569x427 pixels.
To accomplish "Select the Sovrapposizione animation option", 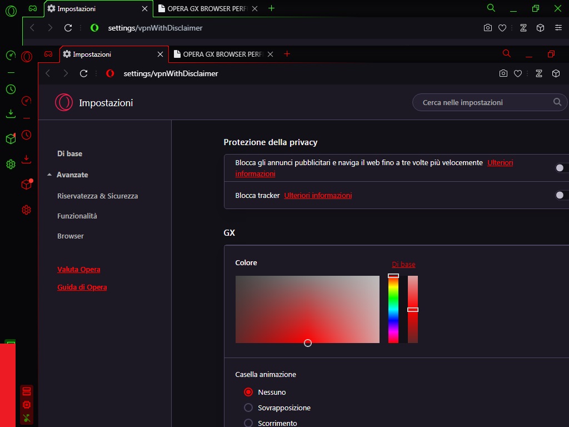I will tap(248, 408).
